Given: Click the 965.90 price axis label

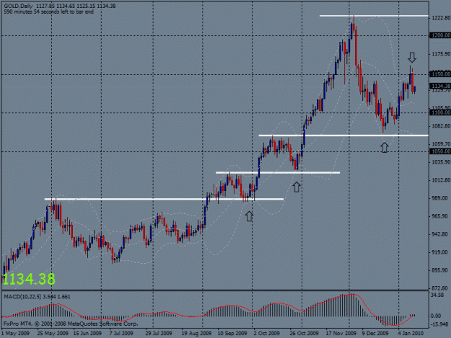Looking at the screenshot, I should click(x=439, y=216).
